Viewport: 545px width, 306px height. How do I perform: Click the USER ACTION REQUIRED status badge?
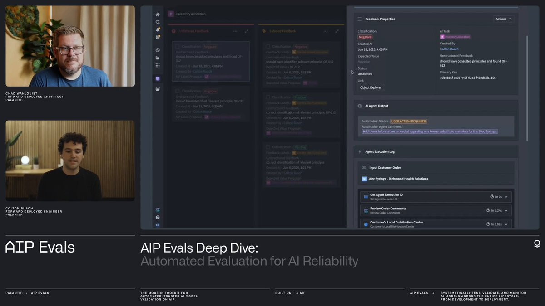click(x=409, y=121)
